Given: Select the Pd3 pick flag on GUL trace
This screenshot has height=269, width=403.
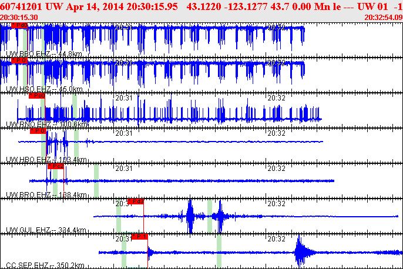Looking at the screenshot, I should click(x=136, y=201).
